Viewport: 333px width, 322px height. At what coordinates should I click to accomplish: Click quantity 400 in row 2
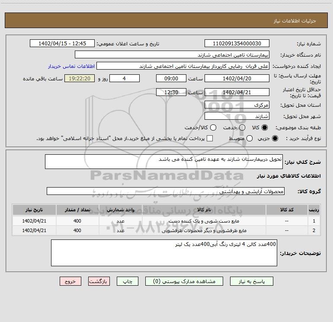(x=77, y=230)
